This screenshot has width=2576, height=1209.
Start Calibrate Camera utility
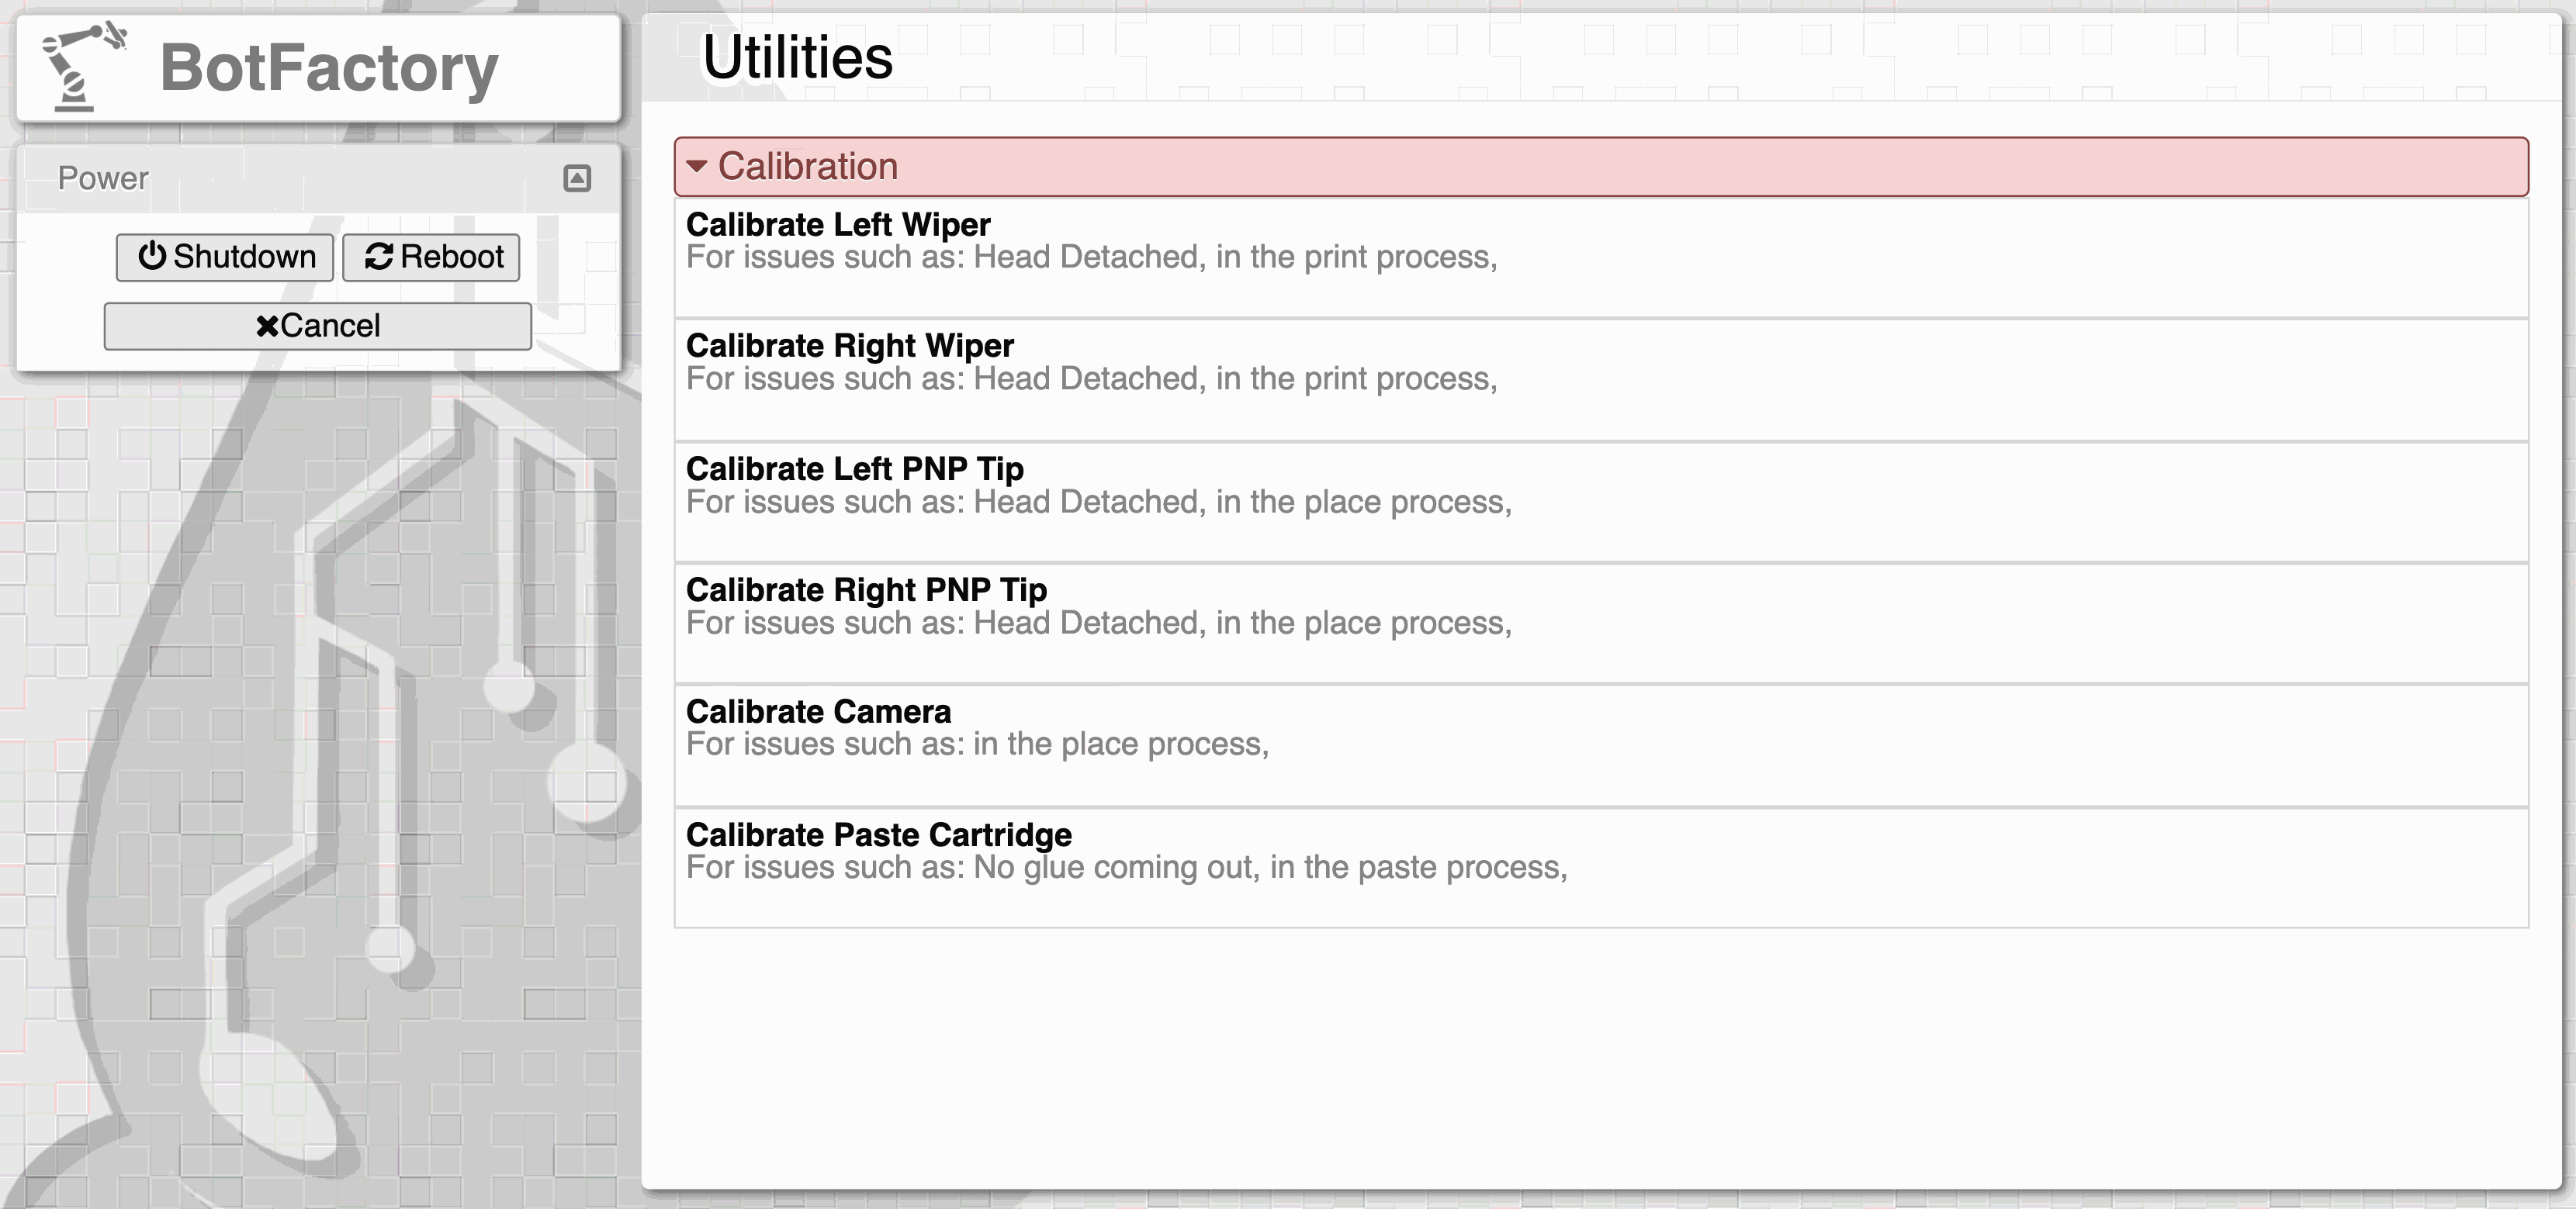(818, 711)
